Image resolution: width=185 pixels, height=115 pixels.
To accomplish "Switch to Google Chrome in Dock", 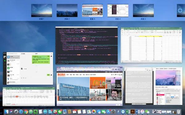I will 26,112.
